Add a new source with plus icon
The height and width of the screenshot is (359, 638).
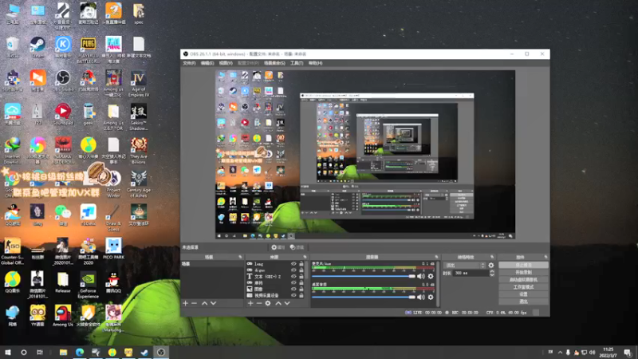[250, 303]
